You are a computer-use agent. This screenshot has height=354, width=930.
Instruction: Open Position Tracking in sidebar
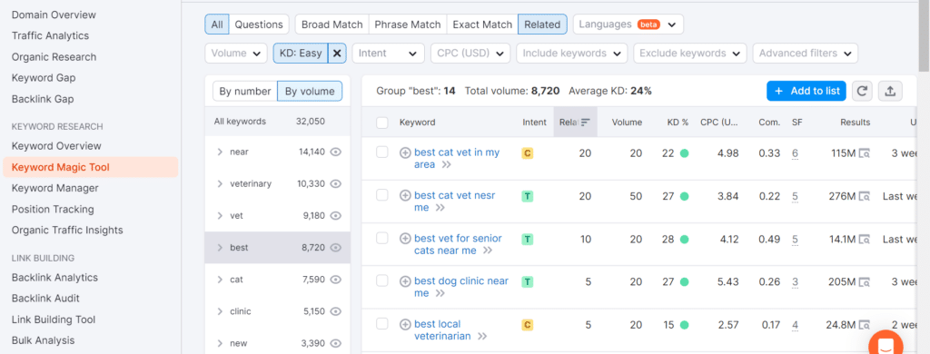click(x=53, y=210)
